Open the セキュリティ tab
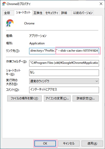 tap(52, 13)
